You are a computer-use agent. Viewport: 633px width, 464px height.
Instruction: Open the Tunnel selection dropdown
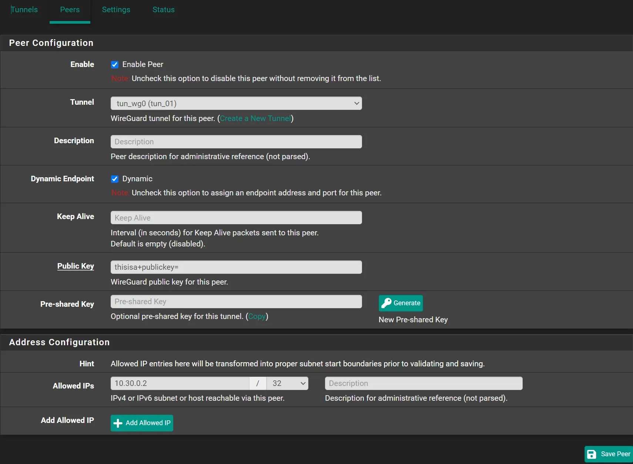[x=236, y=103]
